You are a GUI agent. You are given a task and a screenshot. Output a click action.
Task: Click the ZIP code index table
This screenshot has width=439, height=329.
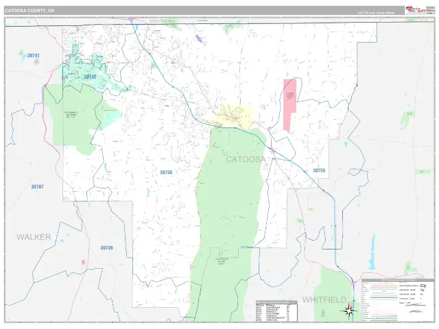[x=276, y=311]
